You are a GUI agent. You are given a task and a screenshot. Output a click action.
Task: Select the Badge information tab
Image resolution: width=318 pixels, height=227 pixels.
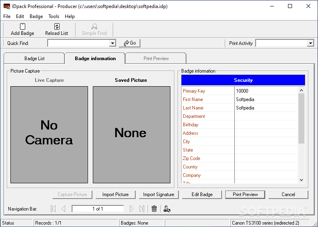tap(95, 59)
